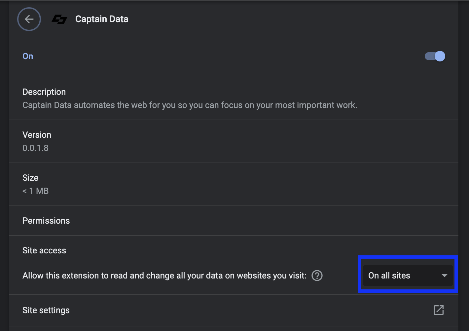Image resolution: width=469 pixels, height=331 pixels.
Task: Go back using the arrow button
Action: pyautogui.click(x=29, y=19)
